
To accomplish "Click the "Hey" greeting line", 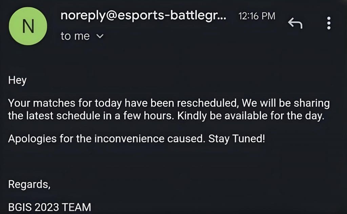I will pos(17,81).
